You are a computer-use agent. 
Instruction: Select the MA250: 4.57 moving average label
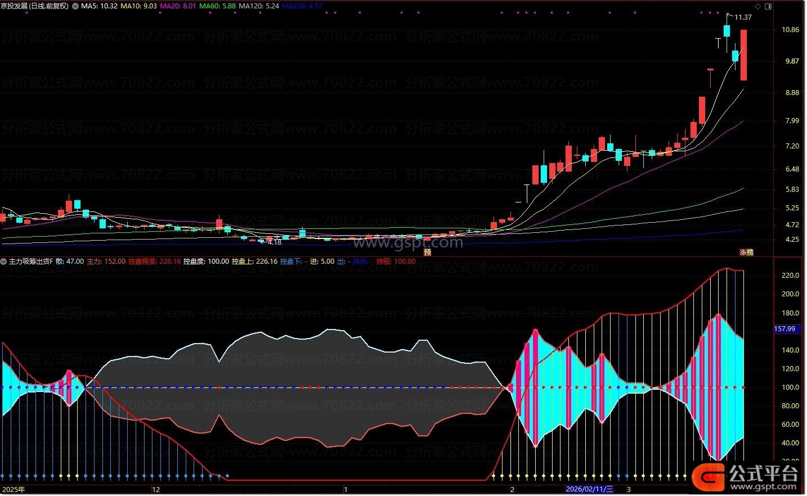pyautogui.click(x=302, y=6)
